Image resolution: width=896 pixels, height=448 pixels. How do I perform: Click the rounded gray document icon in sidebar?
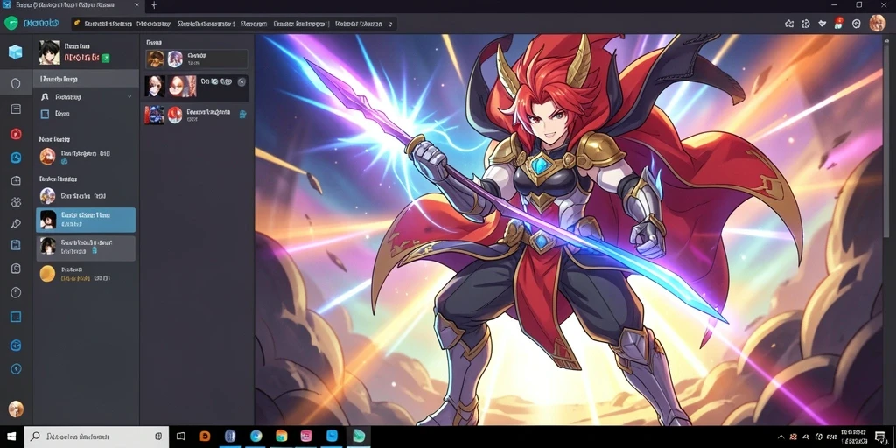click(16, 269)
